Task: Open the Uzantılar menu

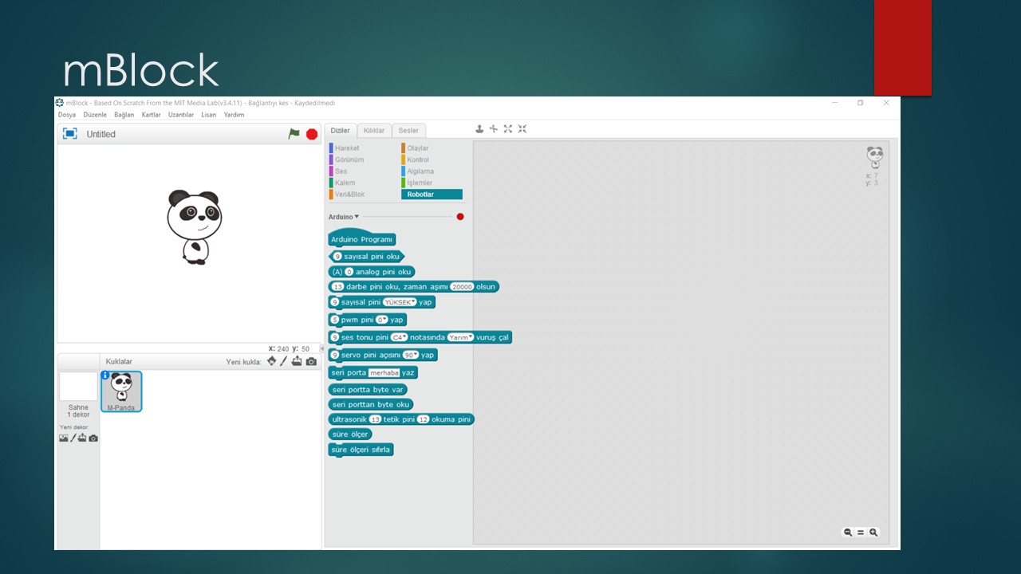Action: click(x=181, y=115)
